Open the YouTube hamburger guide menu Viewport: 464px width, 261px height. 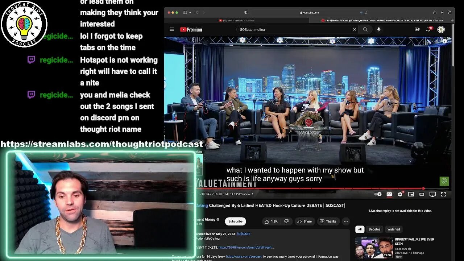tap(172, 29)
